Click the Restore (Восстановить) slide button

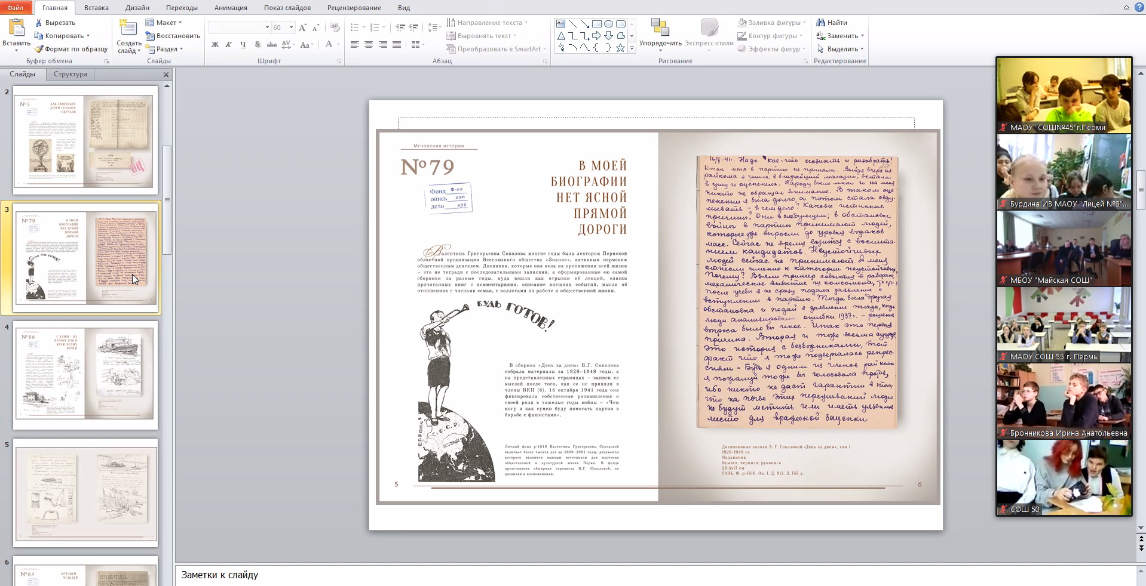[173, 36]
